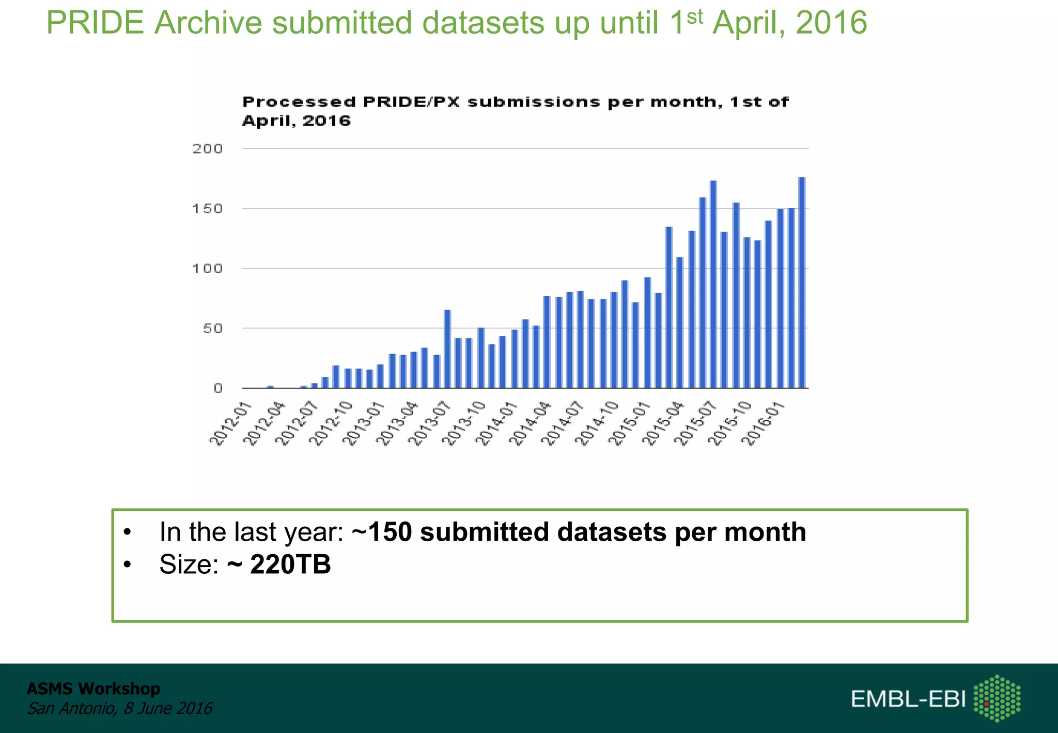Click the bullet 'Size: ~ 220TB'

point(245,564)
